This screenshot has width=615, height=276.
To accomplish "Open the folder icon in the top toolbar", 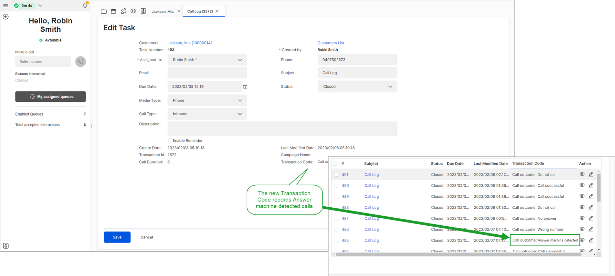I will coord(103,11).
